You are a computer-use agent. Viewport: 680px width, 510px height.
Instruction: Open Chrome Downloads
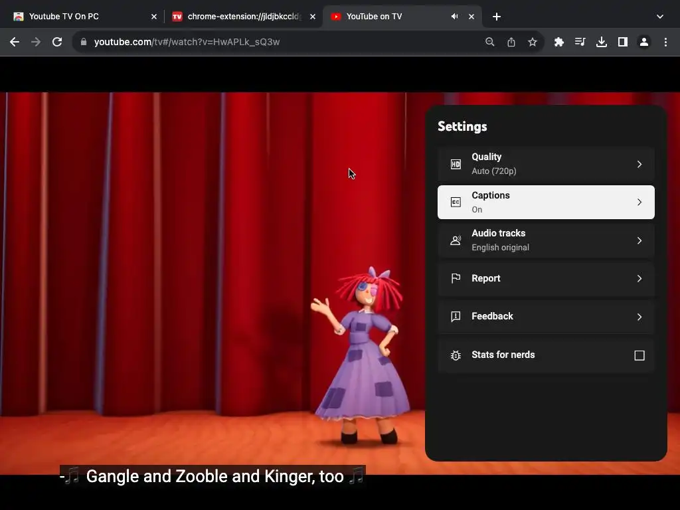click(x=602, y=42)
